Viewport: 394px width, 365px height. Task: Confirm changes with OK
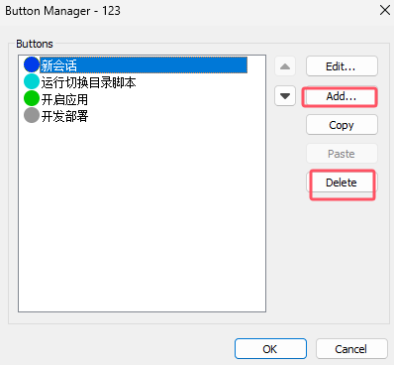(x=270, y=349)
